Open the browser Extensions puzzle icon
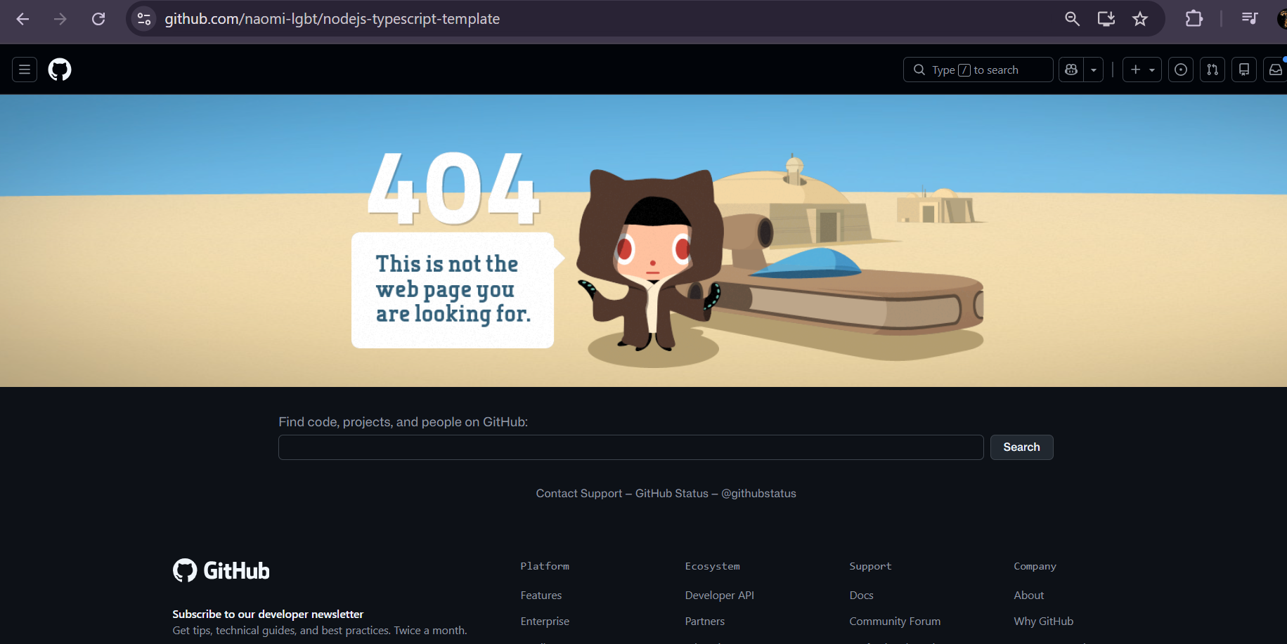 [1194, 19]
